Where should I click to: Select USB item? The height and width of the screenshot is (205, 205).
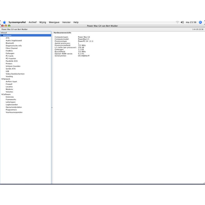point(7,71)
